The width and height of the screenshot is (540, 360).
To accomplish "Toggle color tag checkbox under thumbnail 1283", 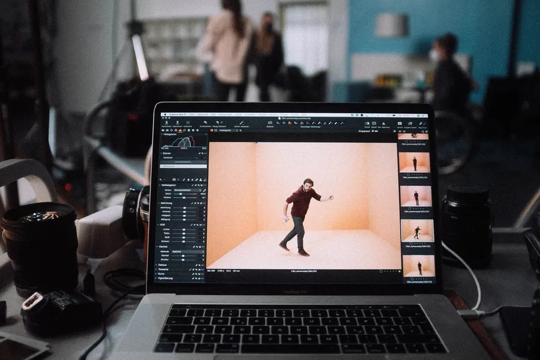I will (410, 208).
